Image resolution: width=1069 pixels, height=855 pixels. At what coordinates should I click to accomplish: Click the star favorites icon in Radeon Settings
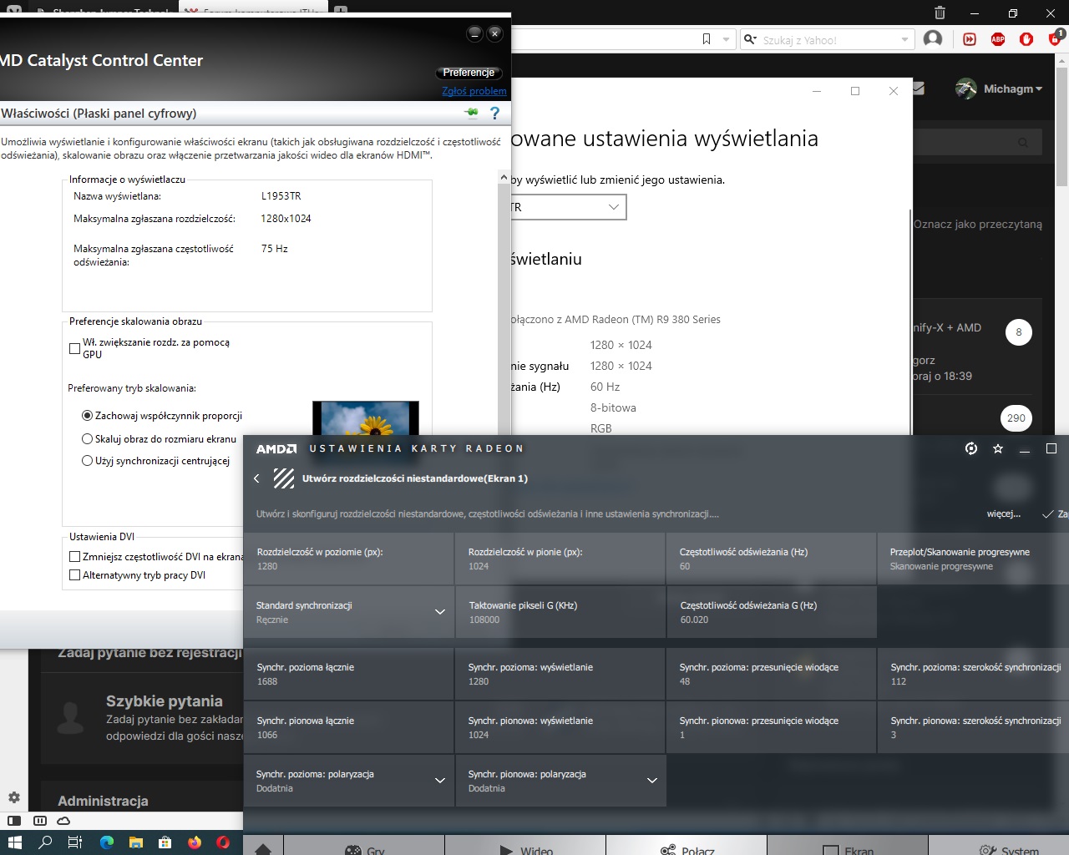(x=997, y=448)
